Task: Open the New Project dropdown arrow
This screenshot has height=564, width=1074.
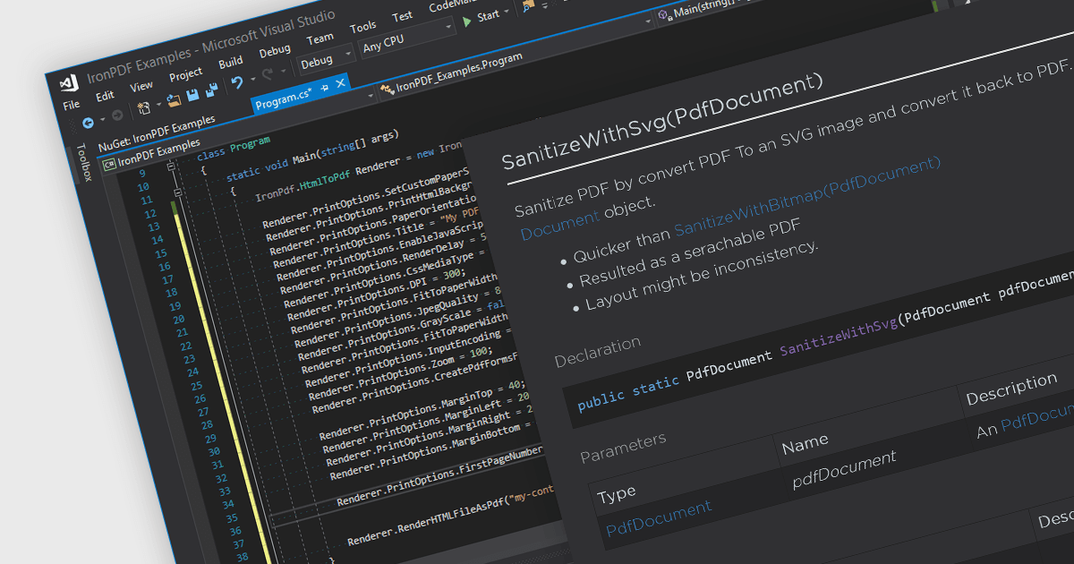Action: [158, 104]
